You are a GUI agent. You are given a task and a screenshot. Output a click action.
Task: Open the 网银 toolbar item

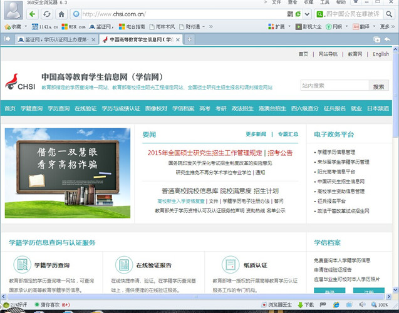pyautogui.click(x=334, y=26)
